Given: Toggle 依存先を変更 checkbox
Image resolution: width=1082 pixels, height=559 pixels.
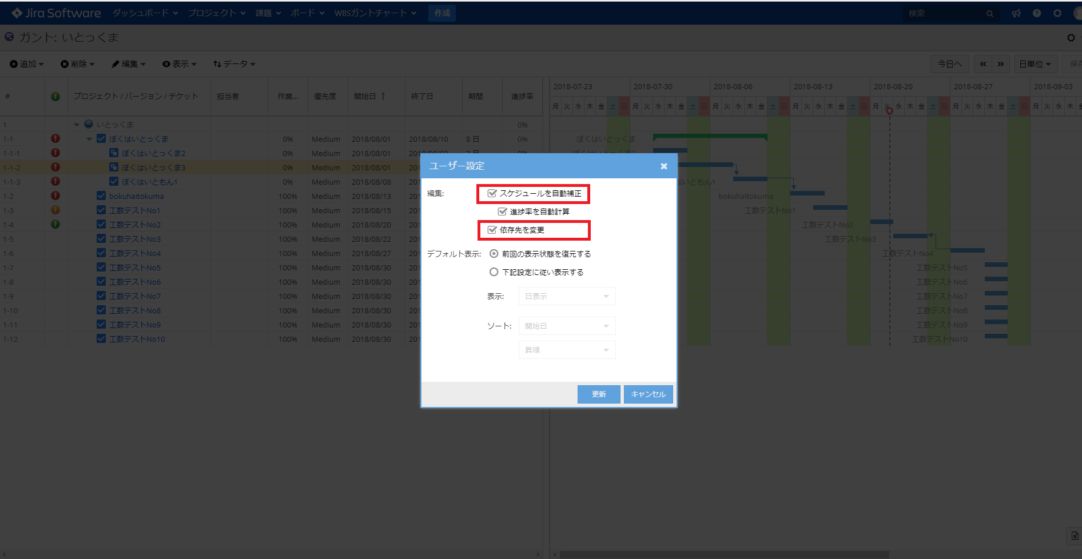Looking at the screenshot, I should click(492, 230).
